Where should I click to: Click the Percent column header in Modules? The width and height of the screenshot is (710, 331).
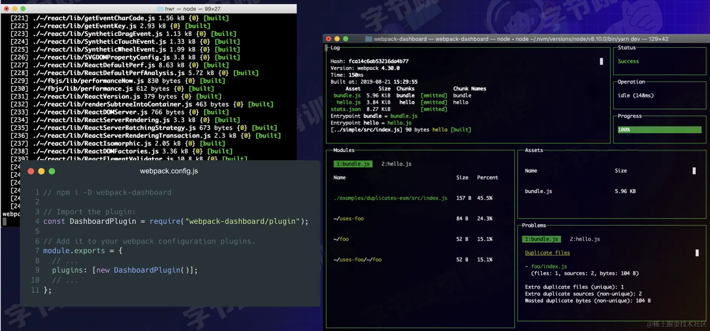coord(487,178)
